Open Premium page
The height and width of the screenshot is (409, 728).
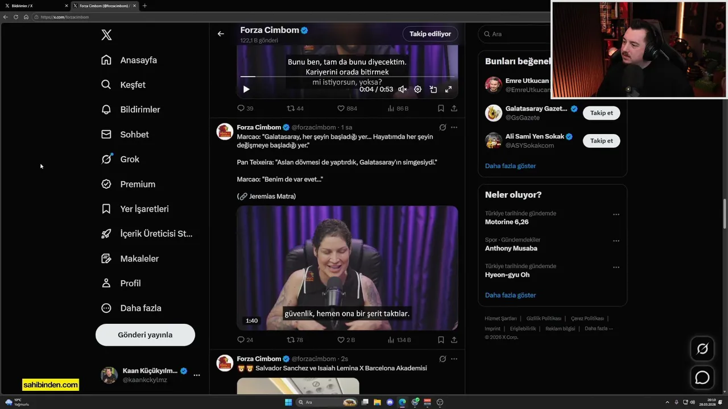(x=128, y=184)
